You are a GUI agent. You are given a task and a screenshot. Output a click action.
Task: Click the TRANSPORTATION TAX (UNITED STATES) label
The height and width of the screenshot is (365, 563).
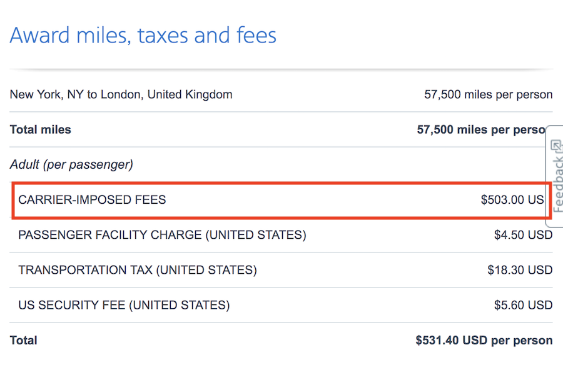point(138,270)
